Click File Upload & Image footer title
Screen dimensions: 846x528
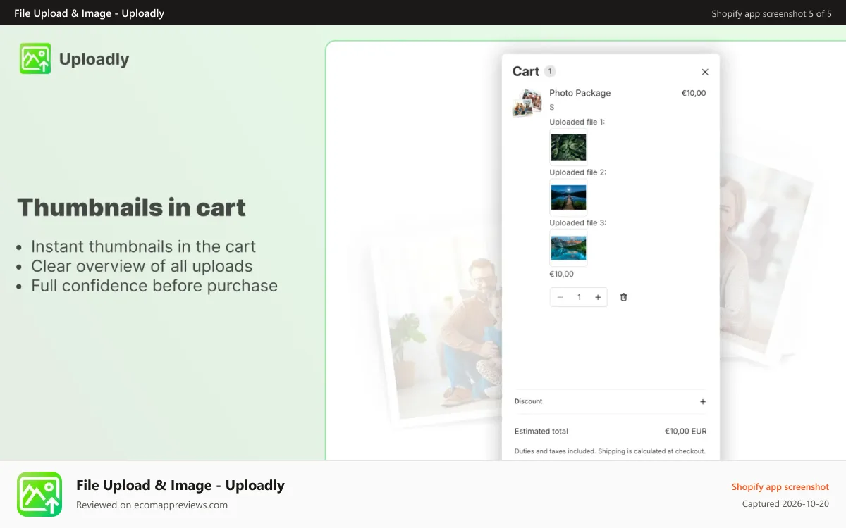(x=180, y=485)
